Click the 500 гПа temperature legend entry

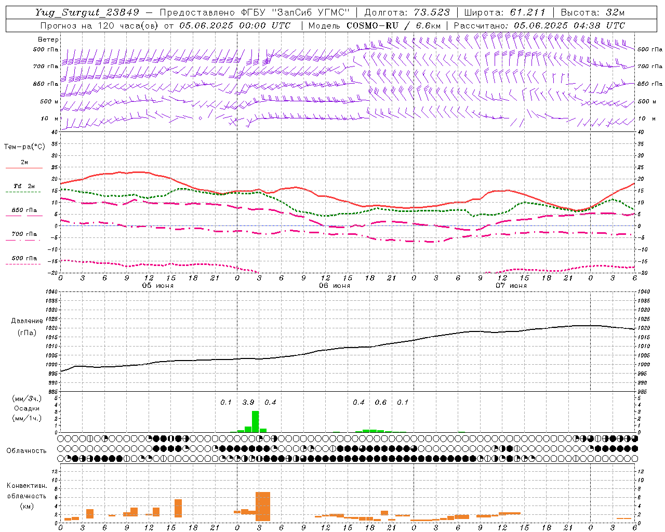pos(24,260)
